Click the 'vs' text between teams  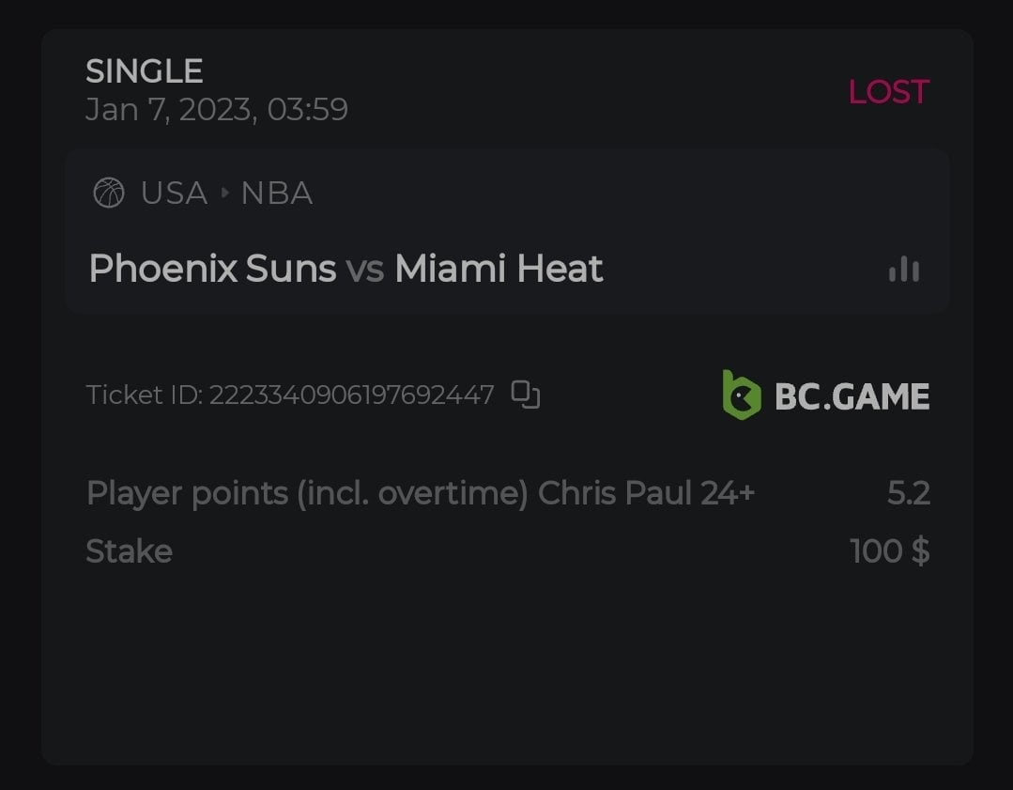[x=365, y=270]
